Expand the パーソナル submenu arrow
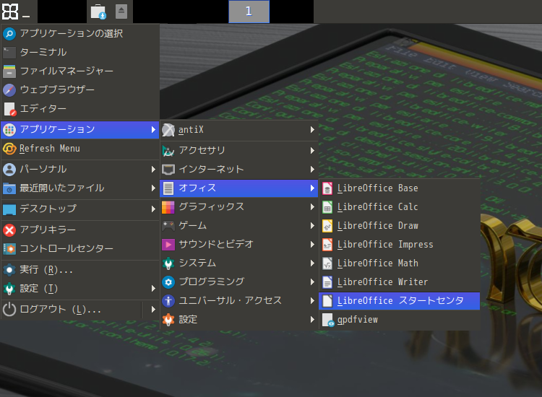542x397 pixels. pos(153,169)
